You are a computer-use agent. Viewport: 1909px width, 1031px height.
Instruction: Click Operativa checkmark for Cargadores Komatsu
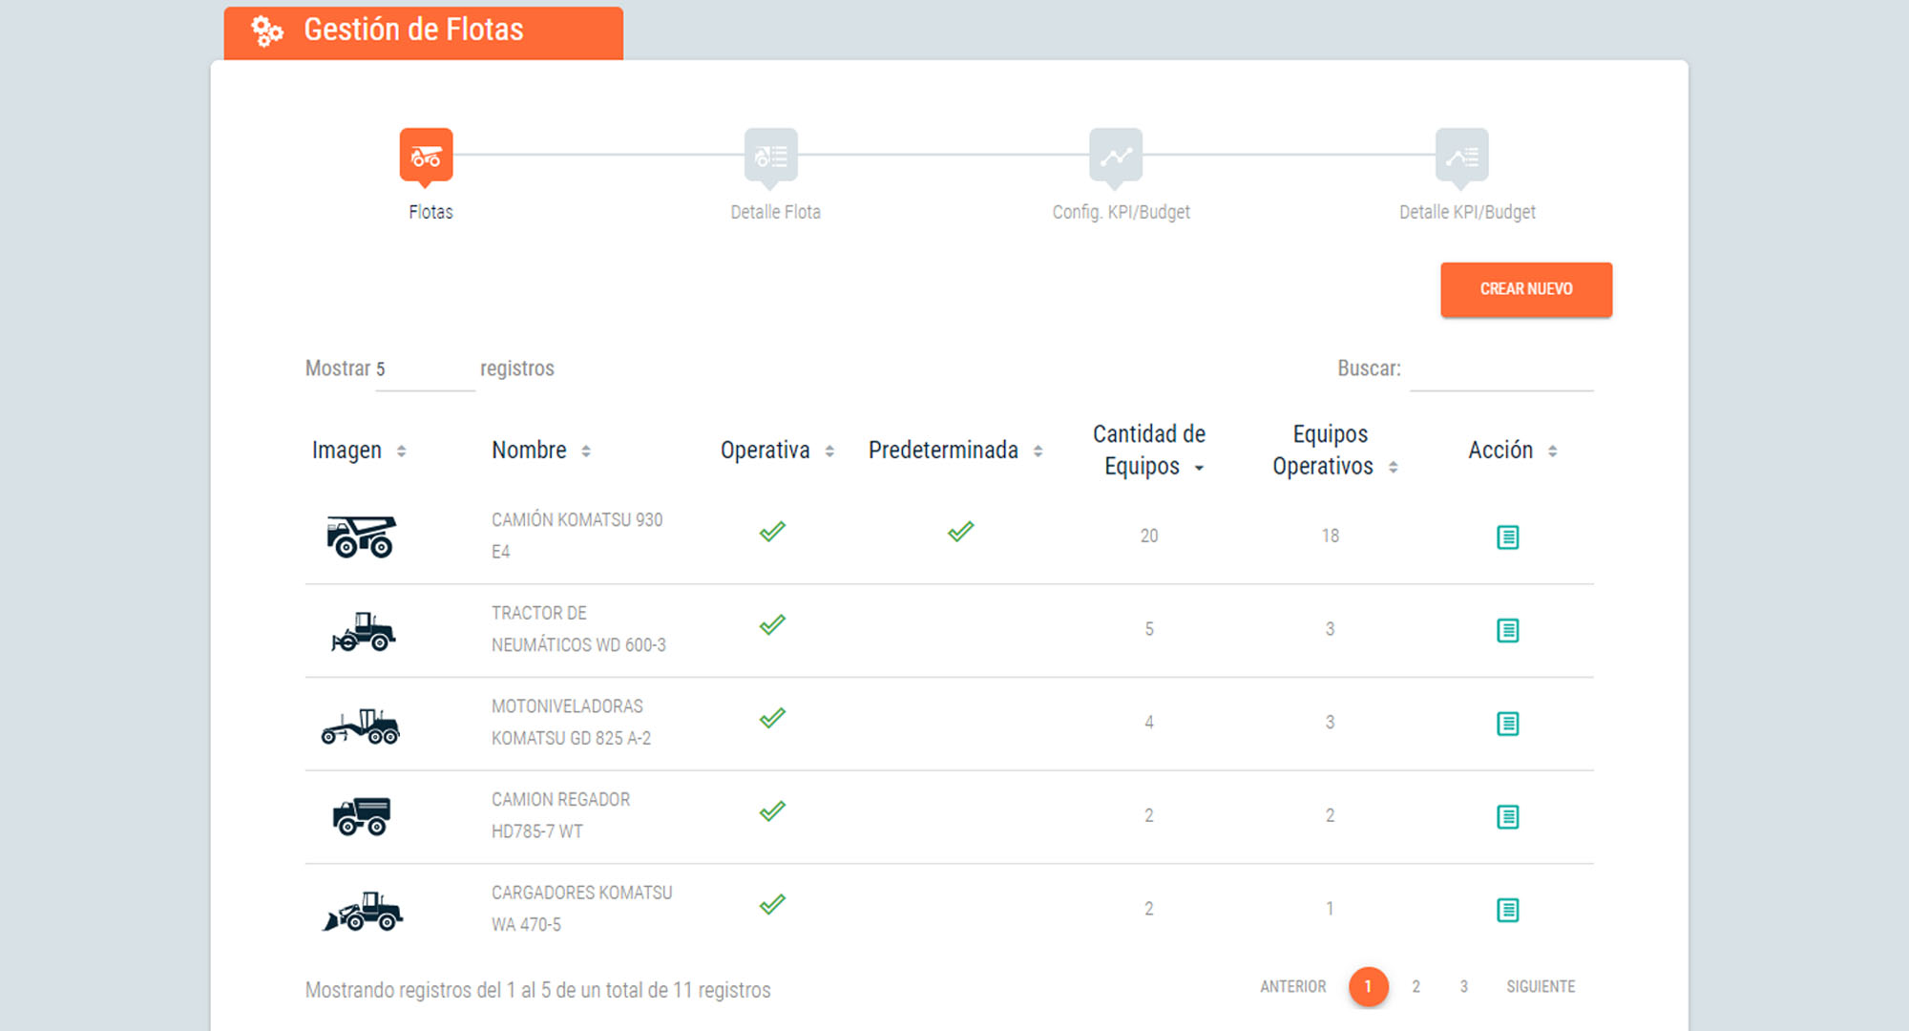click(x=772, y=904)
